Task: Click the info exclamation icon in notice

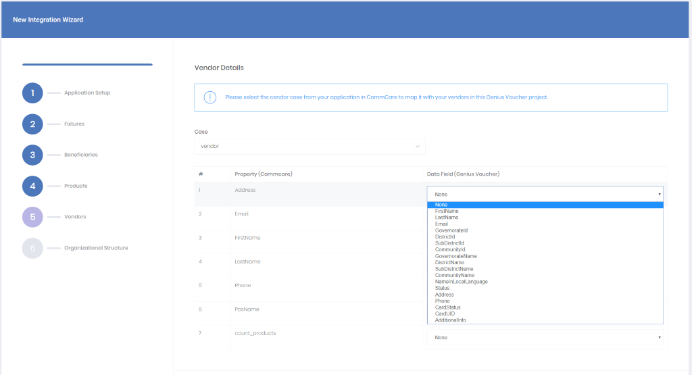Action: (x=210, y=97)
